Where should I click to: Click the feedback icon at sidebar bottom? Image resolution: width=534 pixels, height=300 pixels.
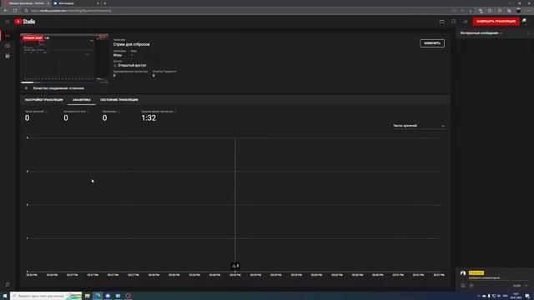pos(8,285)
